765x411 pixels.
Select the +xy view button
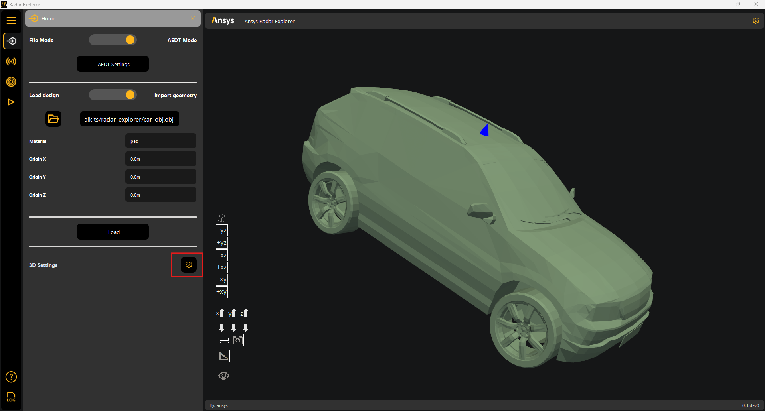coord(222,292)
